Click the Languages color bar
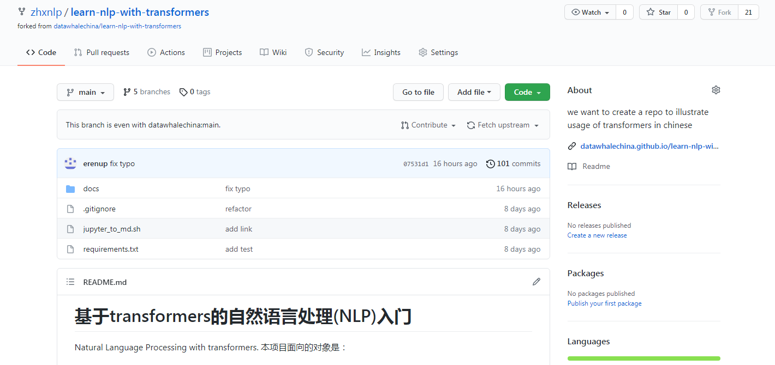The image size is (775, 365). point(643,358)
